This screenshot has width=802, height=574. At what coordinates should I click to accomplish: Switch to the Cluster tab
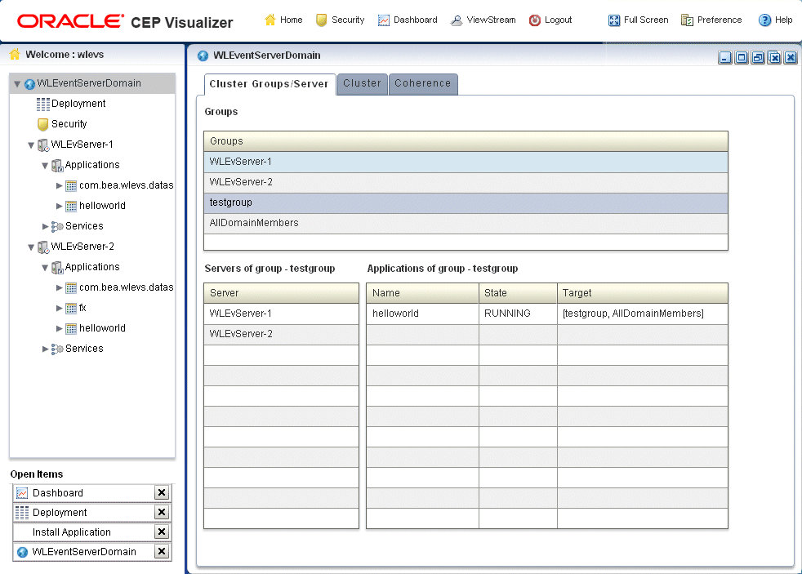[362, 83]
